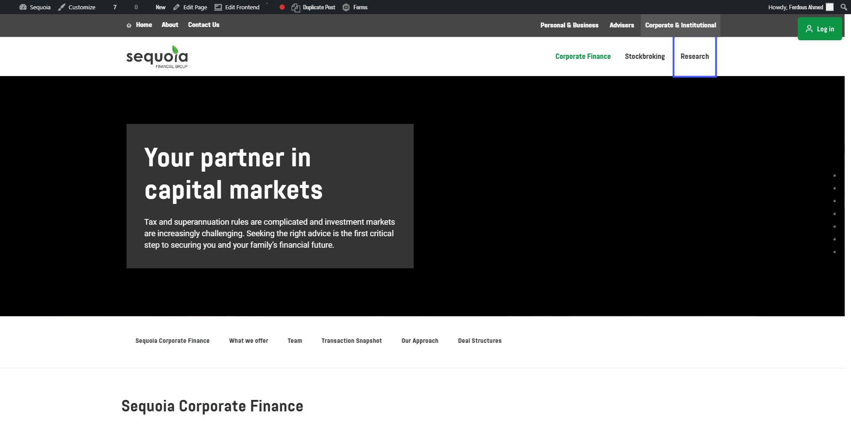Select the Research menu item
Viewport: 851px width, 426px height.
click(695, 57)
